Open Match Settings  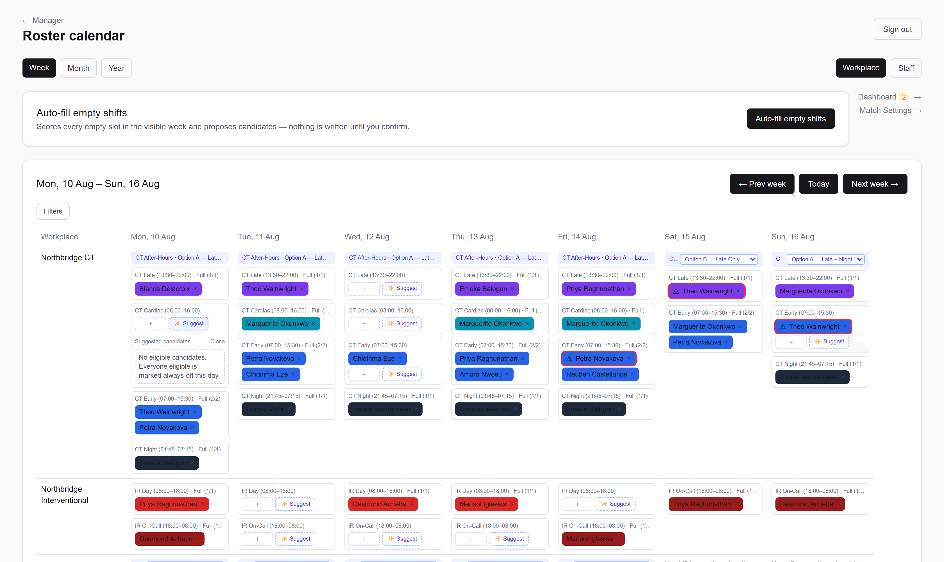pyautogui.click(x=890, y=110)
